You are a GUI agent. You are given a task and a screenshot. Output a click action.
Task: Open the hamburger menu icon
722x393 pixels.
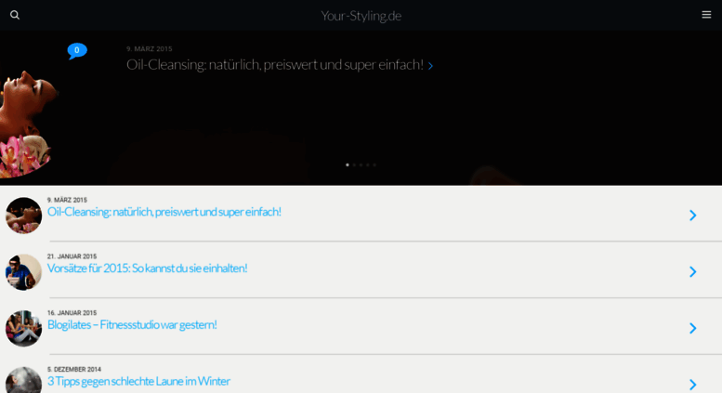click(x=706, y=15)
